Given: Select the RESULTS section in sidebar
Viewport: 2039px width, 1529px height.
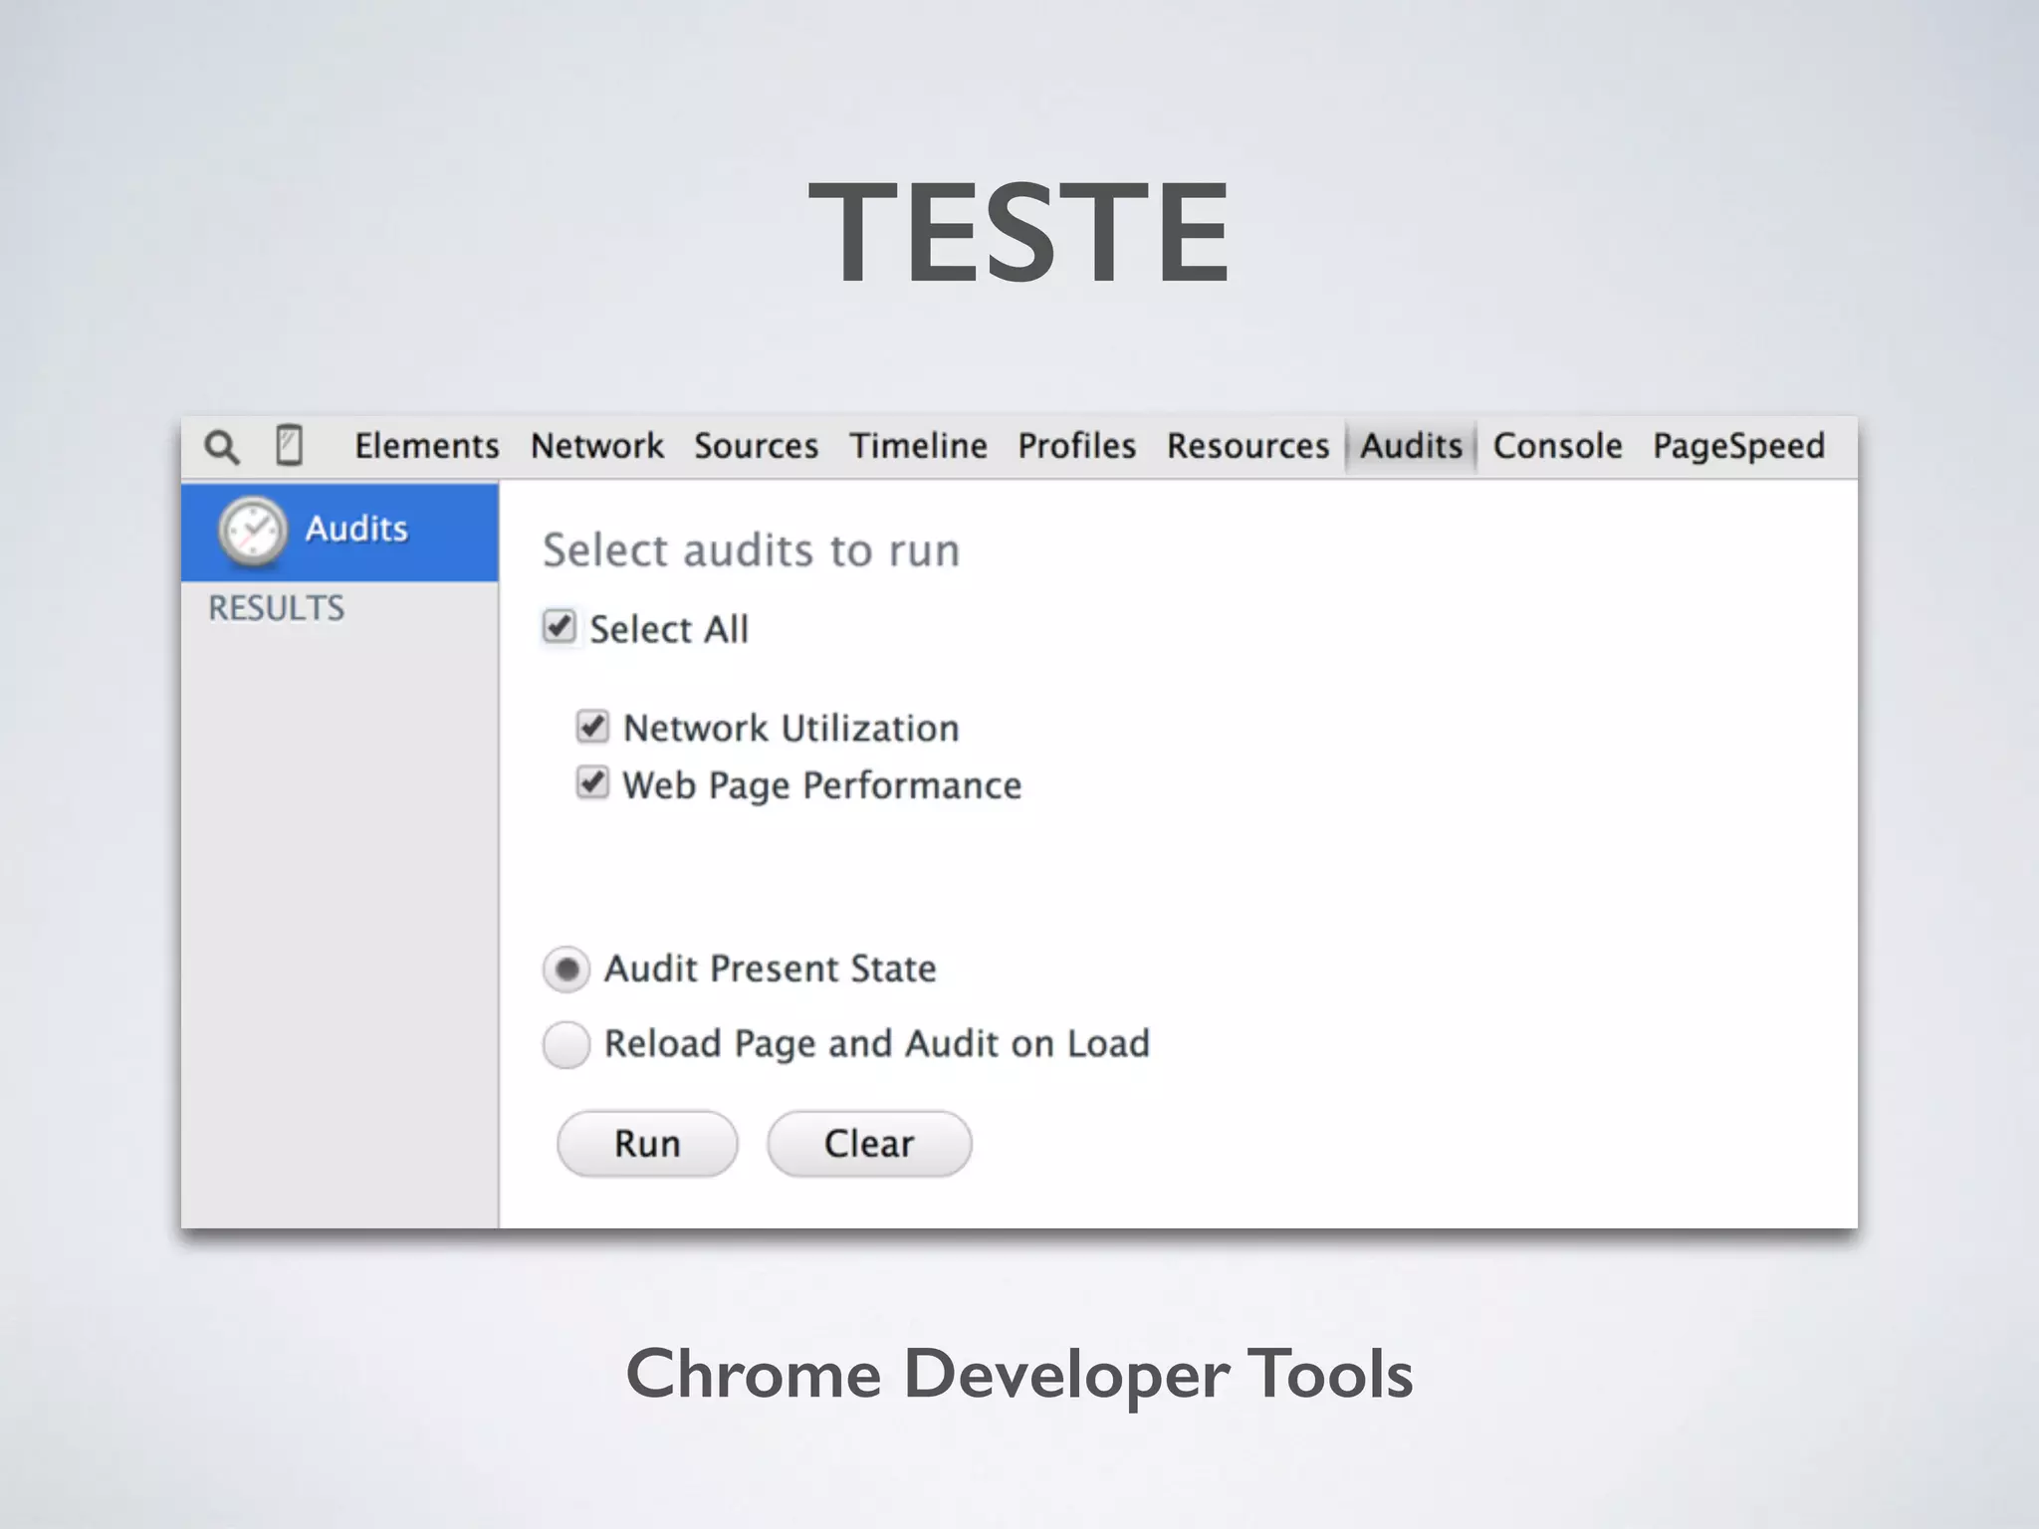Looking at the screenshot, I should point(276,608).
